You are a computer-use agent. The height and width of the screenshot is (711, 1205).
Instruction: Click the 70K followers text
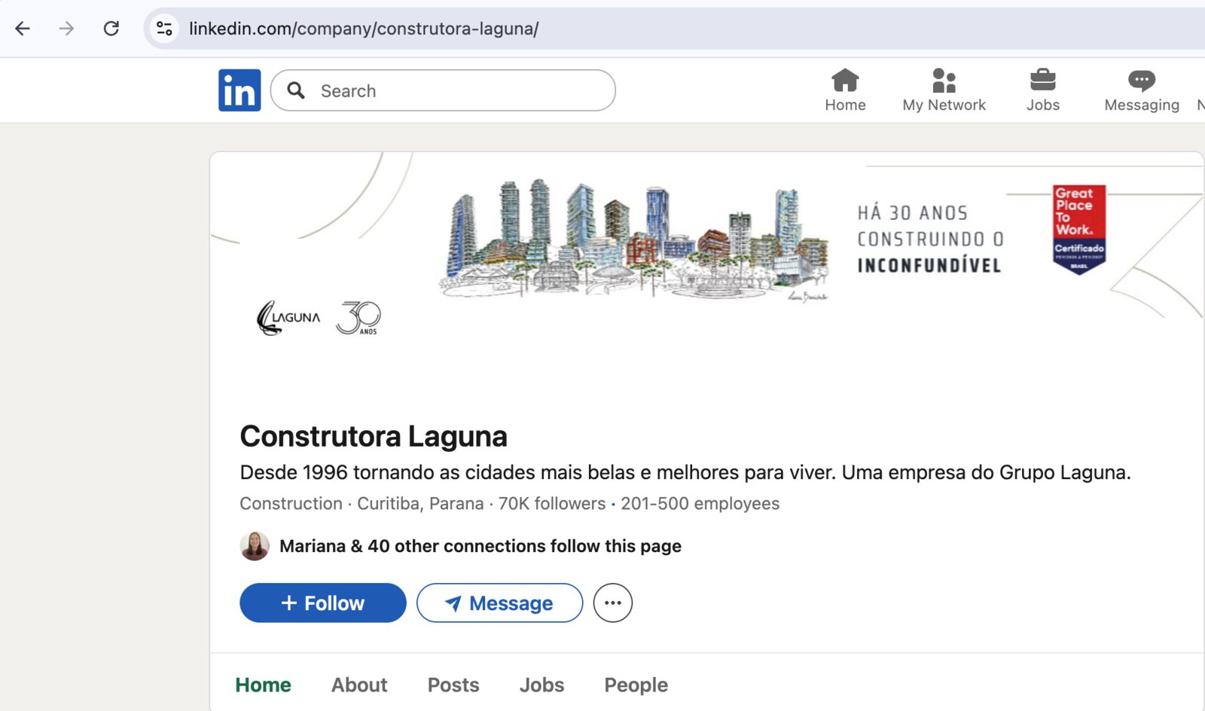(552, 503)
